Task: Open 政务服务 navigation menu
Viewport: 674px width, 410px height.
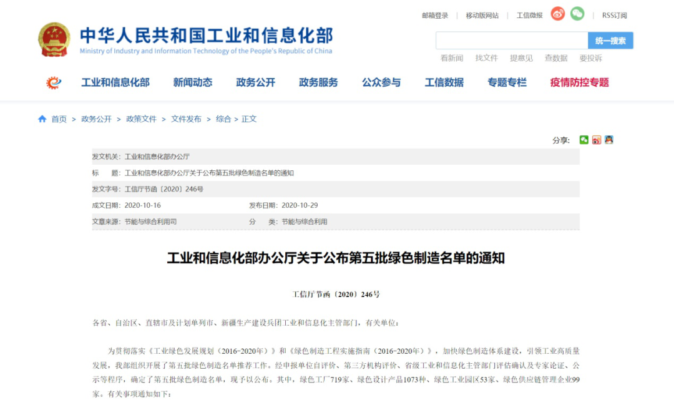Action: coord(318,82)
